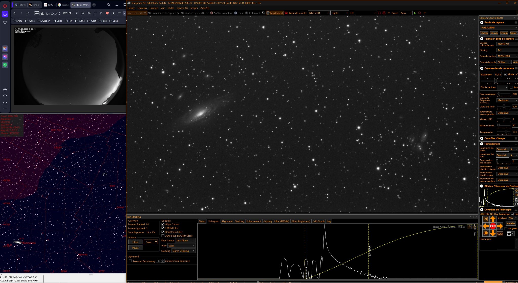The width and height of the screenshot is (518, 283).
Task: Save the histogram stretch using floppy icon
Action: [x=516, y=200]
